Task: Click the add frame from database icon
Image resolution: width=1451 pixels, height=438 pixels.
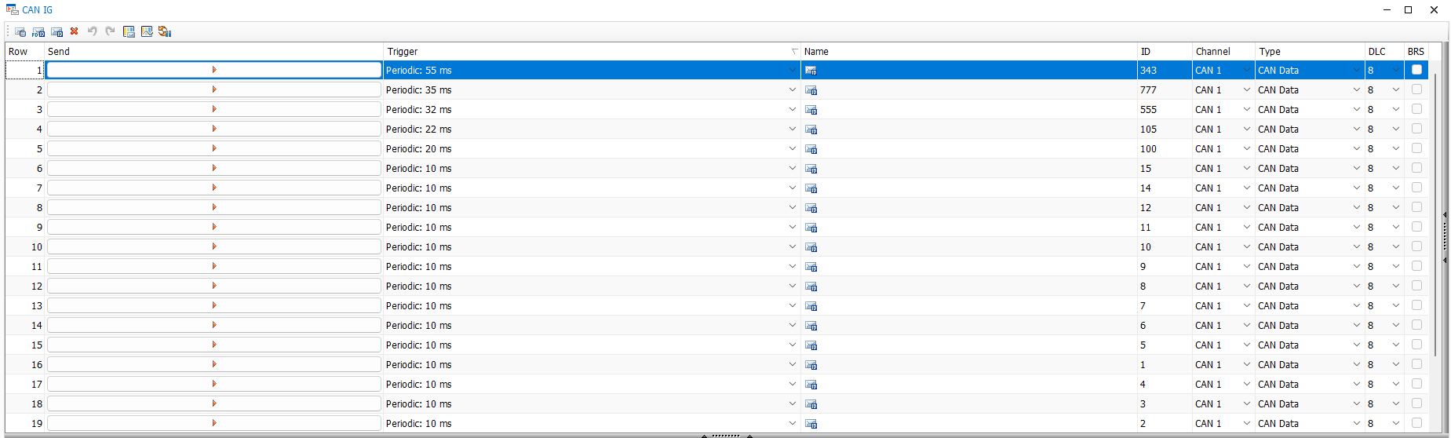Action: pyautogui.click(x=20, y=31)
